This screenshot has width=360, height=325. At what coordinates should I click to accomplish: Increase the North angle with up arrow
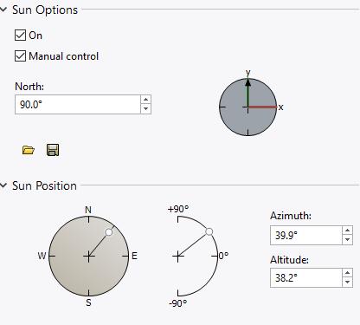pos(145,100)
